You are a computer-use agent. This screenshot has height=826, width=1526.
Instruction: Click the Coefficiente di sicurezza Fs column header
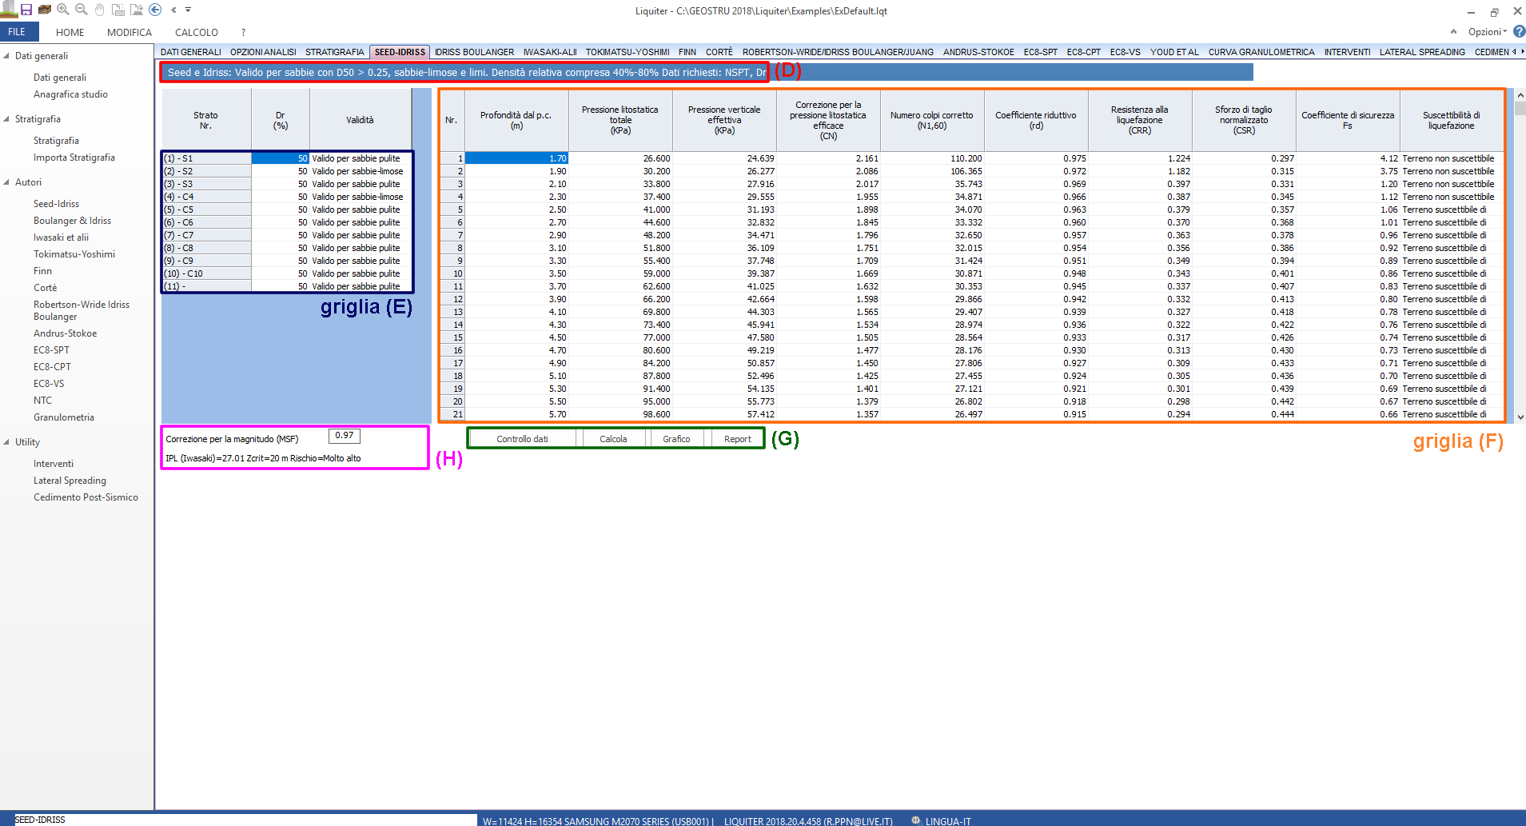tap(1347, 120)
